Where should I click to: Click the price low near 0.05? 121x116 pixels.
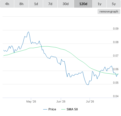click(88, 85)
